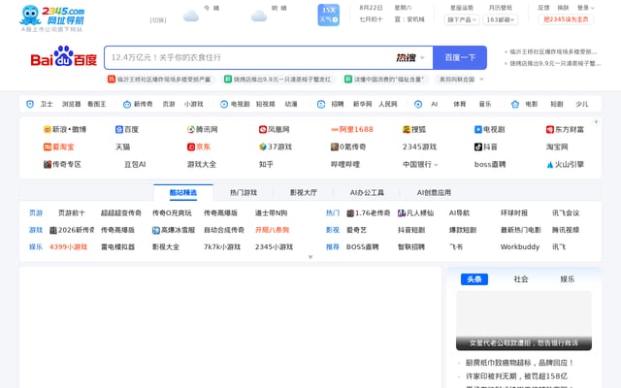The width and height of the screenshot is (621, 388).
Task: Open the 星座运势 link
Action: pyautogui.click(x=462, y=8)
